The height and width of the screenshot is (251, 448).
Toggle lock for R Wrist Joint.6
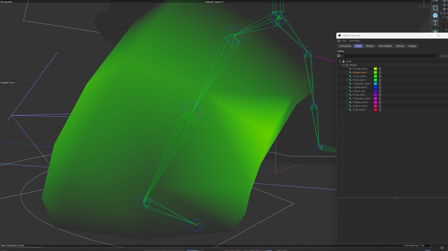380,106
